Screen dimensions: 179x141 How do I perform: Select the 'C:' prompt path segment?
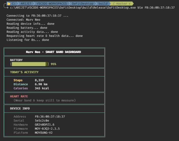click(x=13, y=4)
